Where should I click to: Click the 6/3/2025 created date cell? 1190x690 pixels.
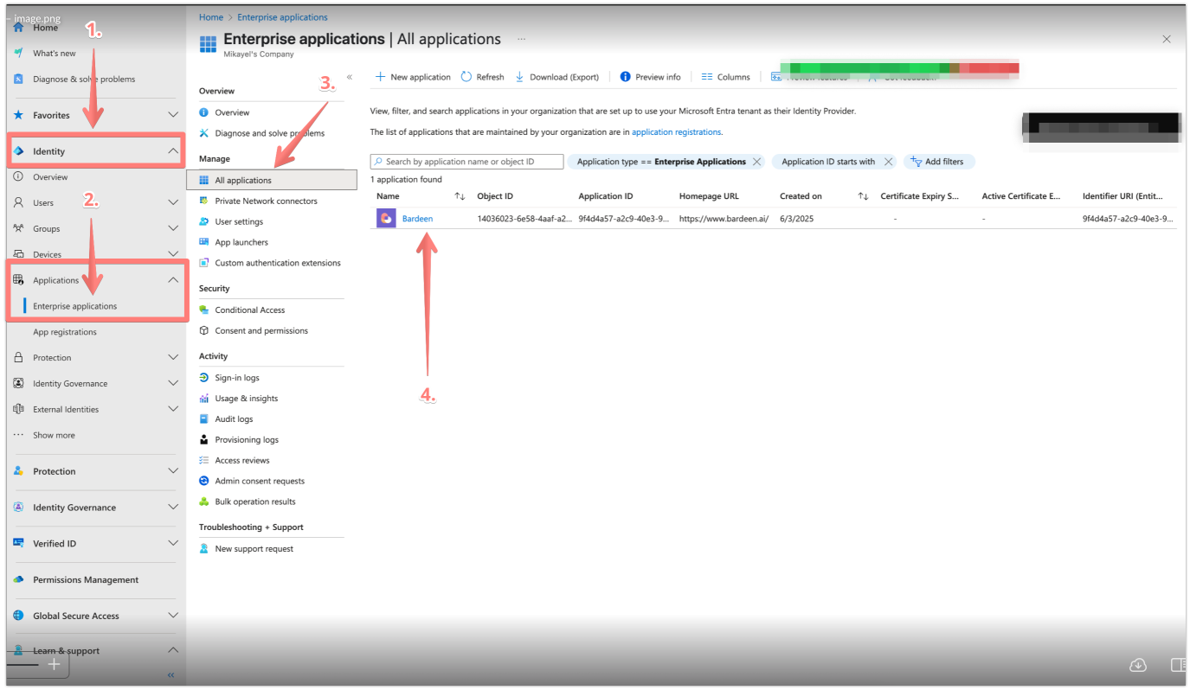(x=796, y=219)
